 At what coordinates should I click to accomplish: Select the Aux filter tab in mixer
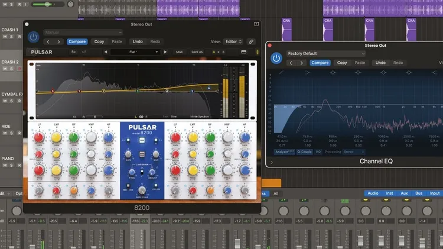tap(404, 193)
